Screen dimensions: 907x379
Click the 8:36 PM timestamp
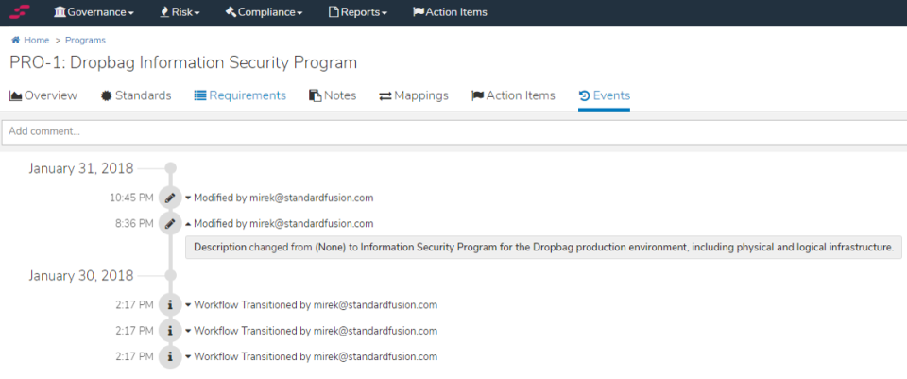pos(134,223)
